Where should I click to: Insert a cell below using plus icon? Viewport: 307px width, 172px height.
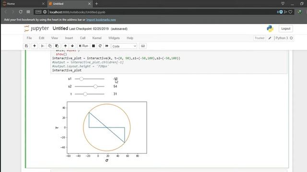click(35, 46)
